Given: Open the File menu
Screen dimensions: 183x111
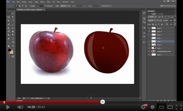Looking at the screenshot, I should click(13, 2).
